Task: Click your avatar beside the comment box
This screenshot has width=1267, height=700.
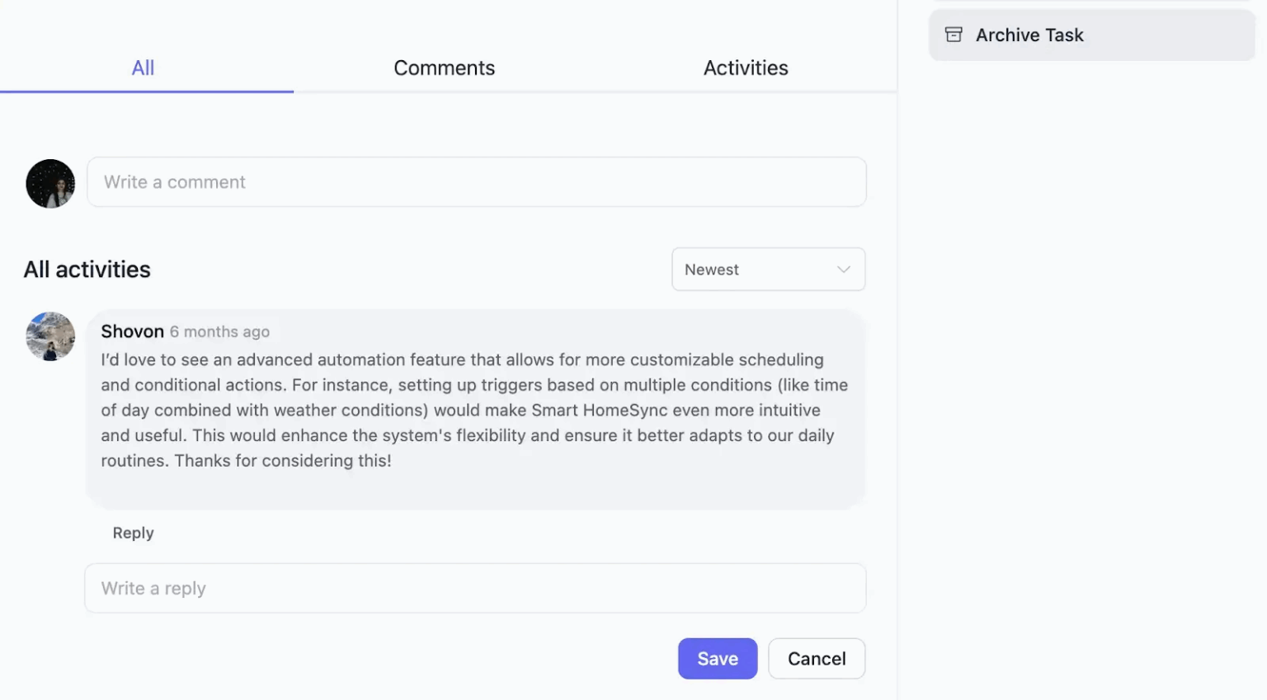Action: pos(50,183)
